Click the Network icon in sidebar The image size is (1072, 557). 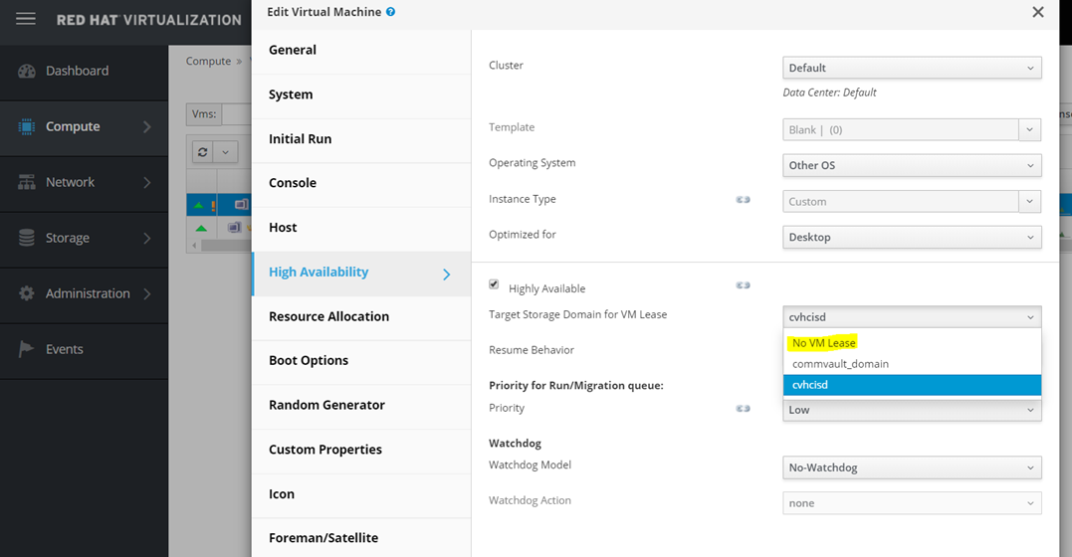[27, 182]
